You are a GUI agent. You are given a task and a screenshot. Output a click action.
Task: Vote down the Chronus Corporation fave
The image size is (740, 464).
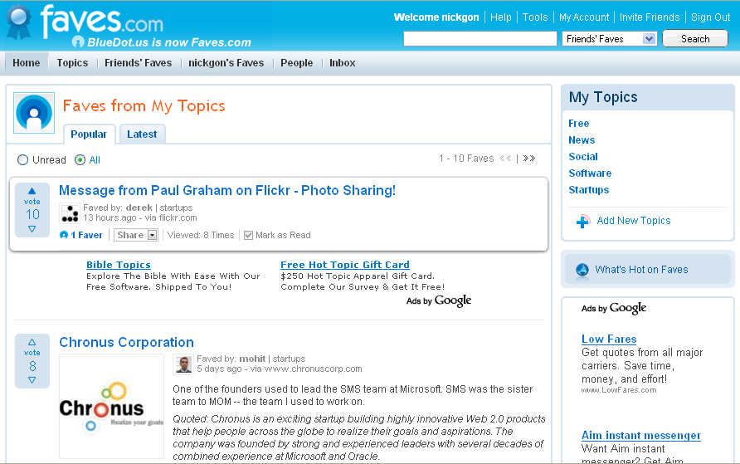point(32,380)
